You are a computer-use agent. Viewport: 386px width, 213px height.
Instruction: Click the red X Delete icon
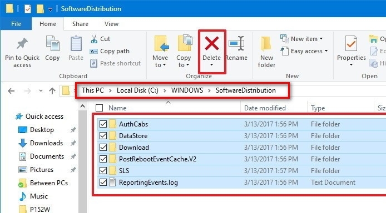pos(212,43)
